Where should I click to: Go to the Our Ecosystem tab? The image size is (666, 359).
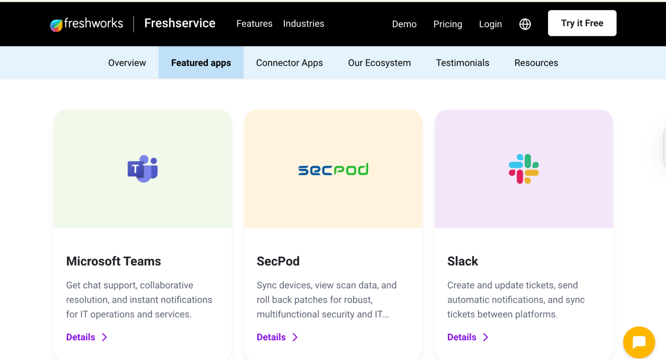tap(379, 62)
